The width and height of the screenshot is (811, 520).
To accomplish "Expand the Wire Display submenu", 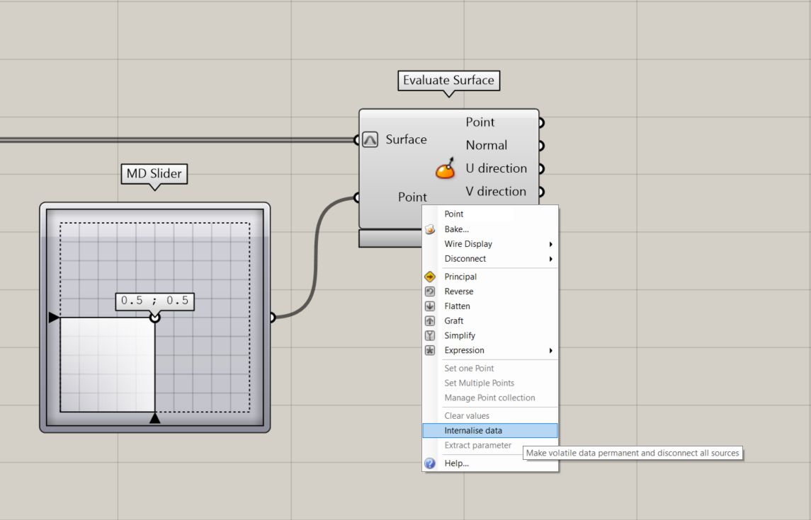I will pos(467,243).
